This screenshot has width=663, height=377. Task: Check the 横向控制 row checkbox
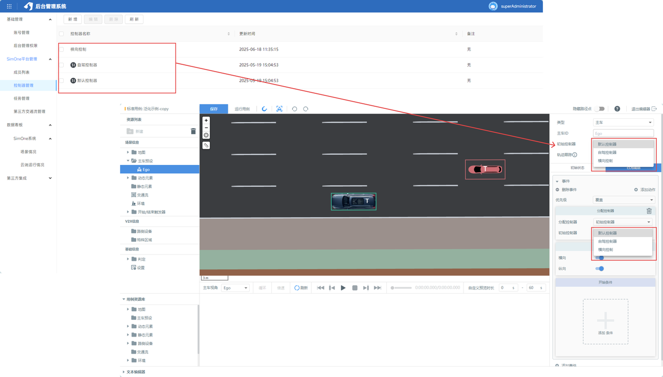62,49
